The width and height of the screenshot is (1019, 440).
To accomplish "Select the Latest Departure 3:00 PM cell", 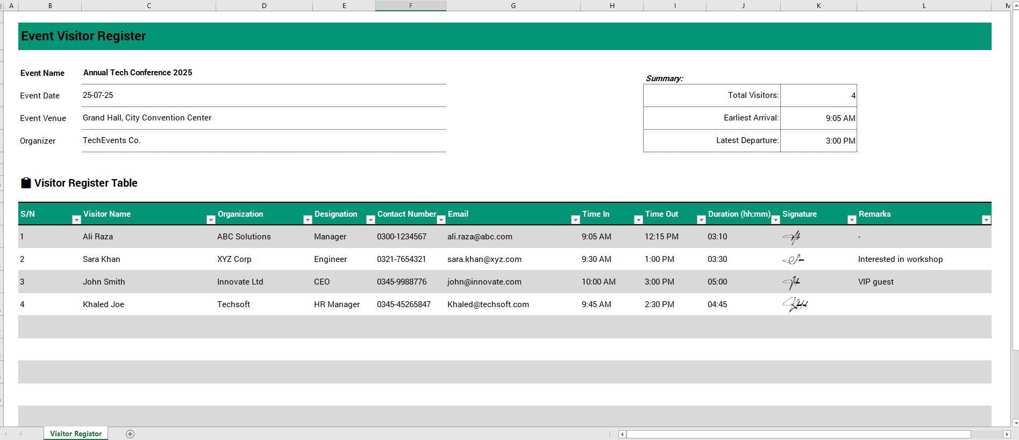I will 818,140.
